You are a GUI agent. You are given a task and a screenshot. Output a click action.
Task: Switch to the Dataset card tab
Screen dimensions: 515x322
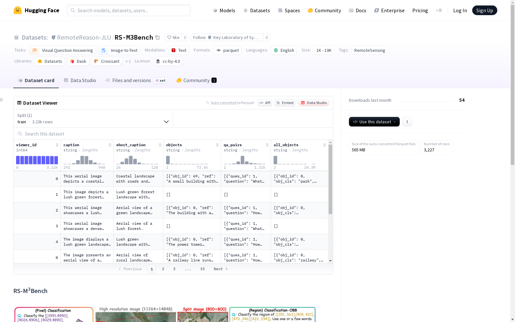pos(36,80)
